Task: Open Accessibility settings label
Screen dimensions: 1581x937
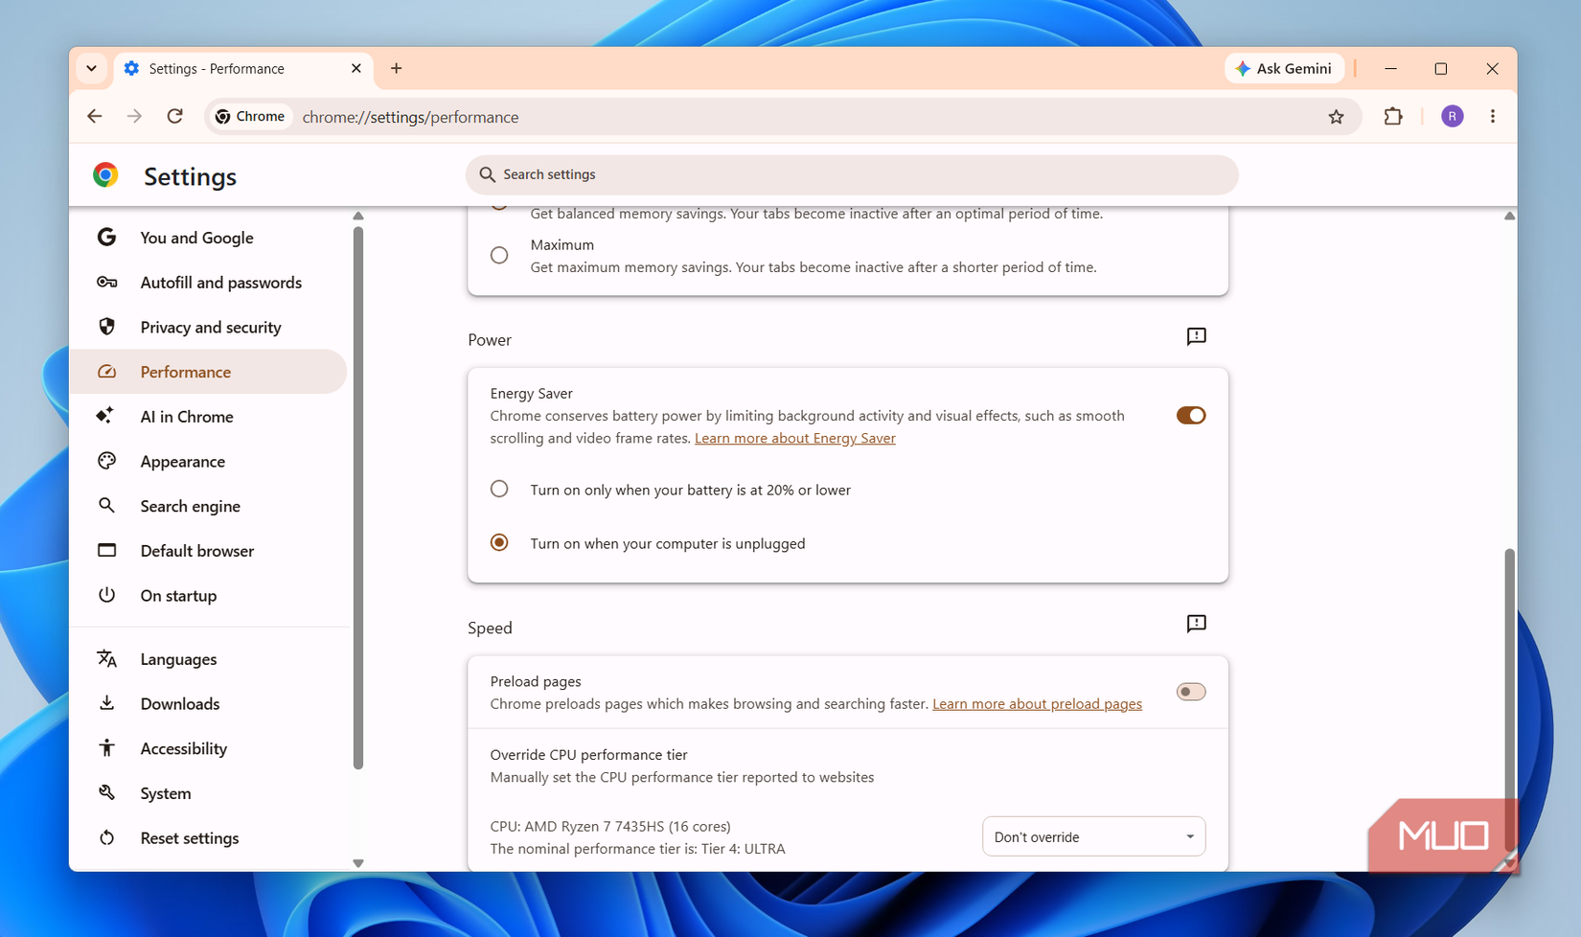Action: 183,749
